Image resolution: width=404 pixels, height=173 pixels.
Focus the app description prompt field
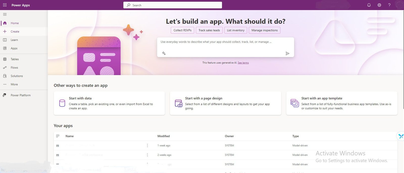(225, 47)
